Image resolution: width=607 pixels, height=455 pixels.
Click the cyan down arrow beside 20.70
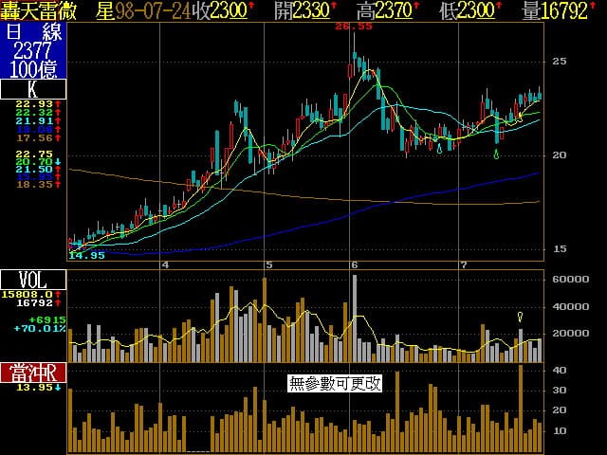[58, 161]
